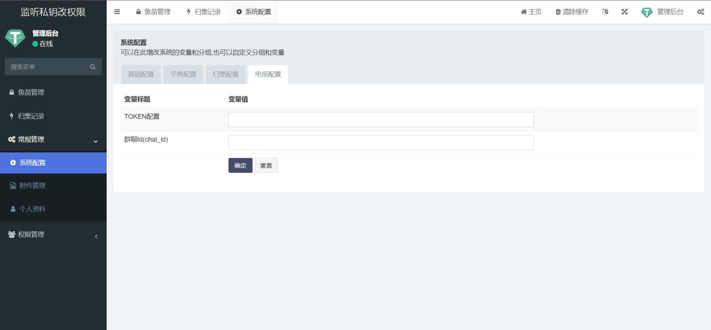Open the language switch icon in header

(605, 12)
